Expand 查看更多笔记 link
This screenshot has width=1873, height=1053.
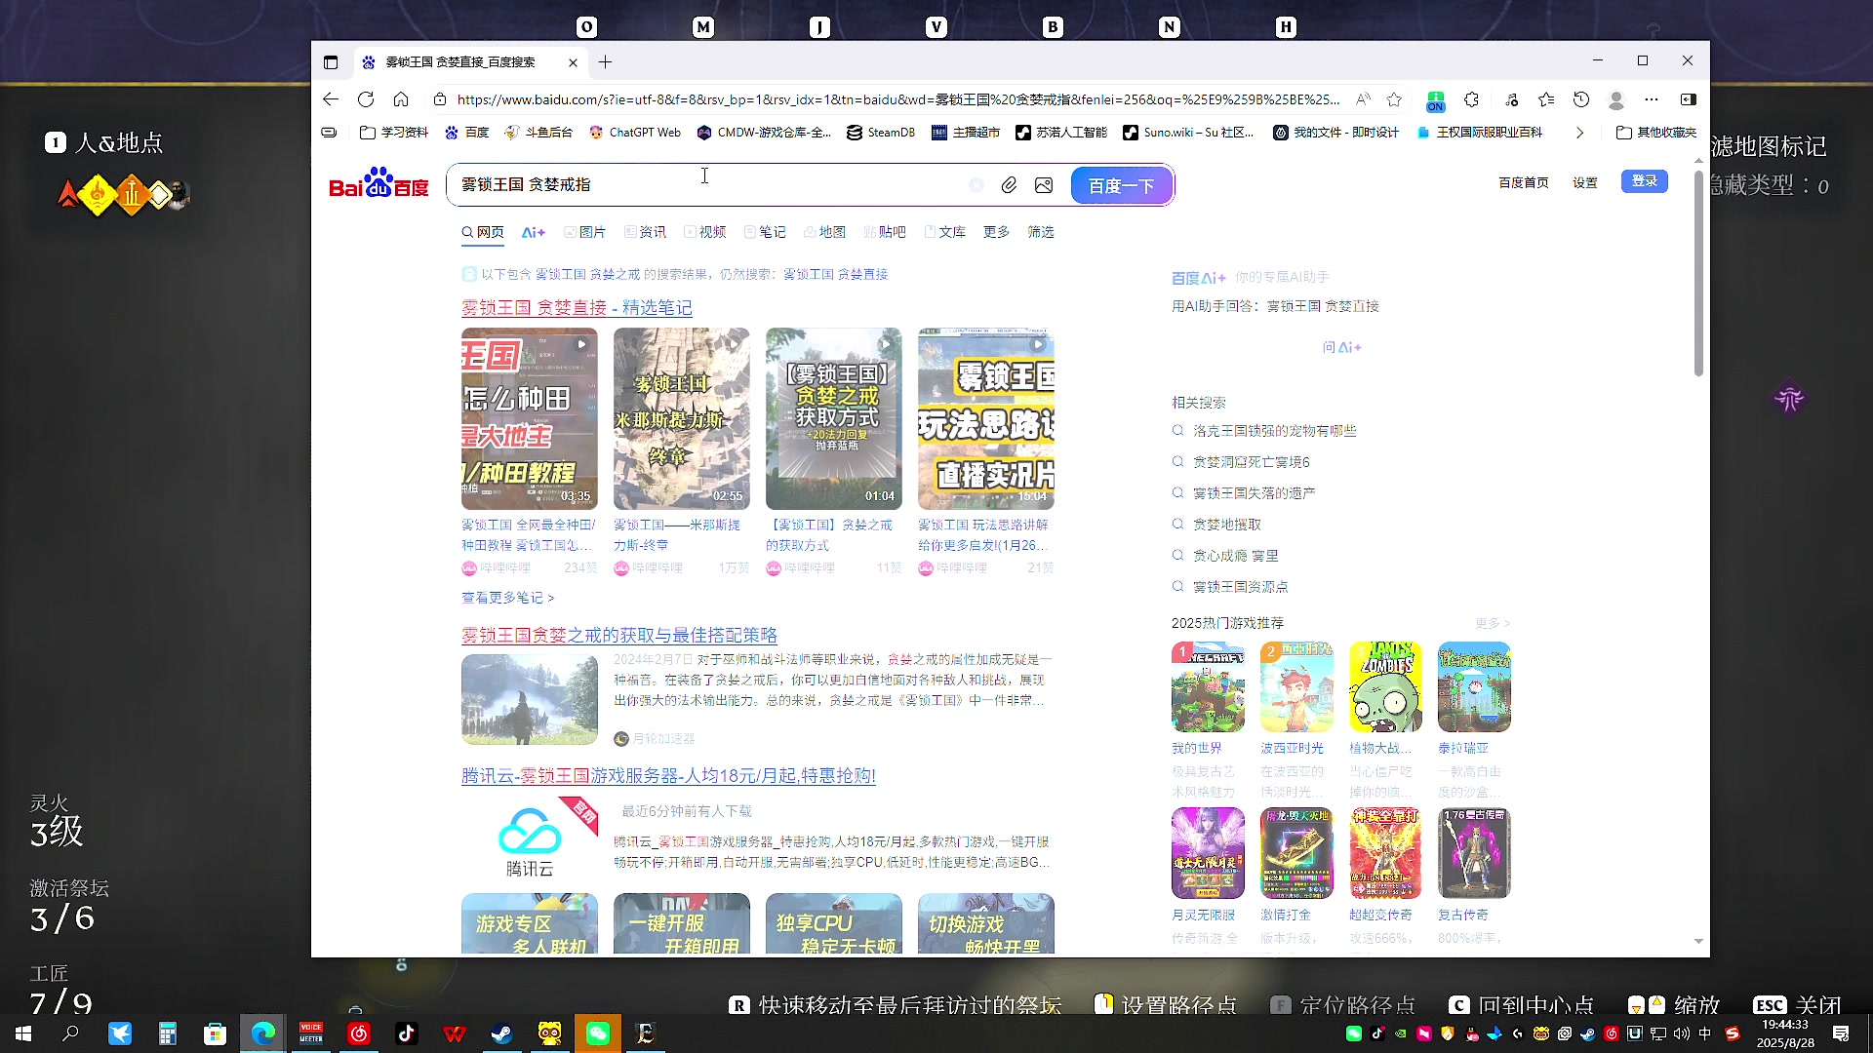[x=507, y=598]
